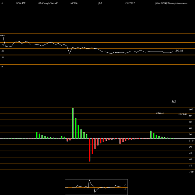Click the tallest green histogram bar
This screenshot has height=195, width=195.
[73, 123]
